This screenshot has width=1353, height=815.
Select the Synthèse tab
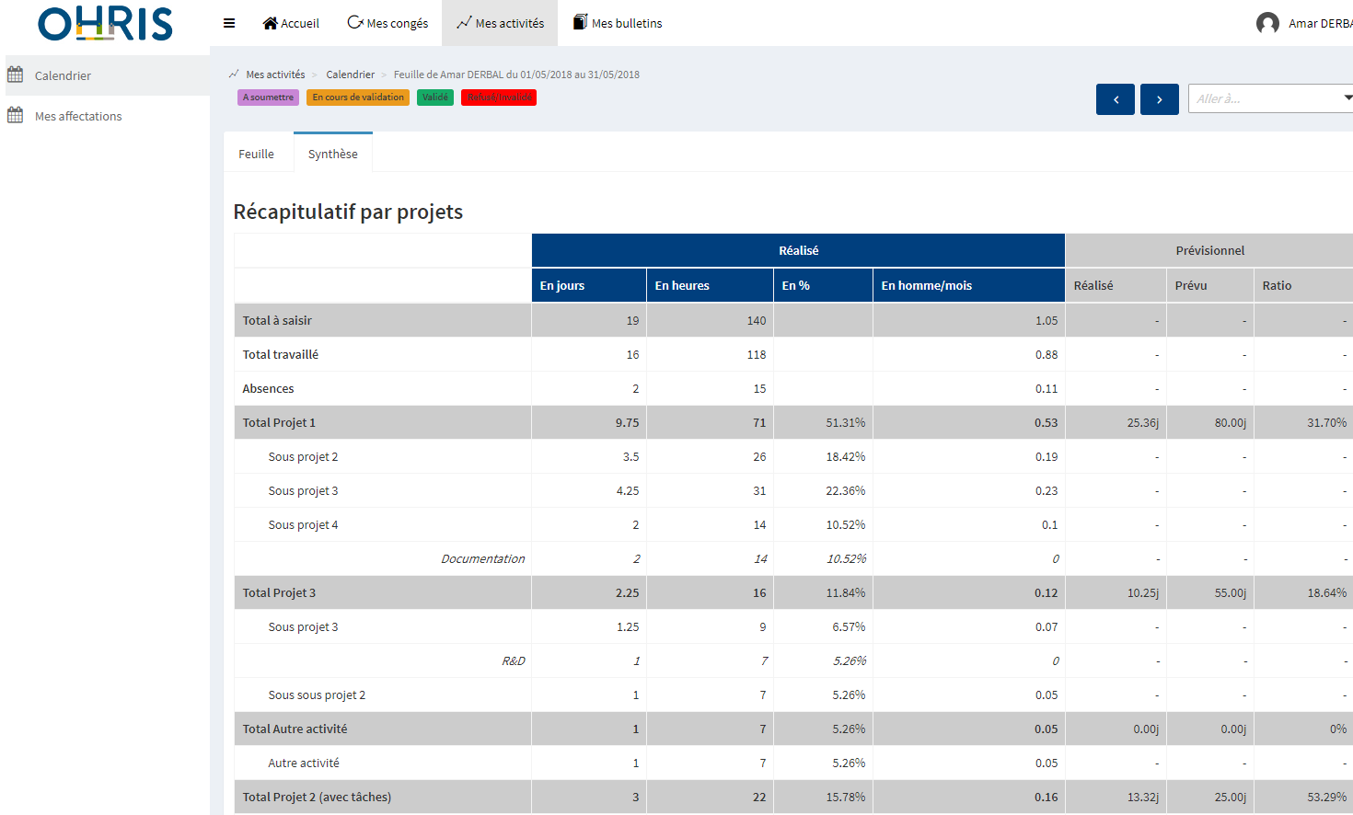(x=332, y=154)
